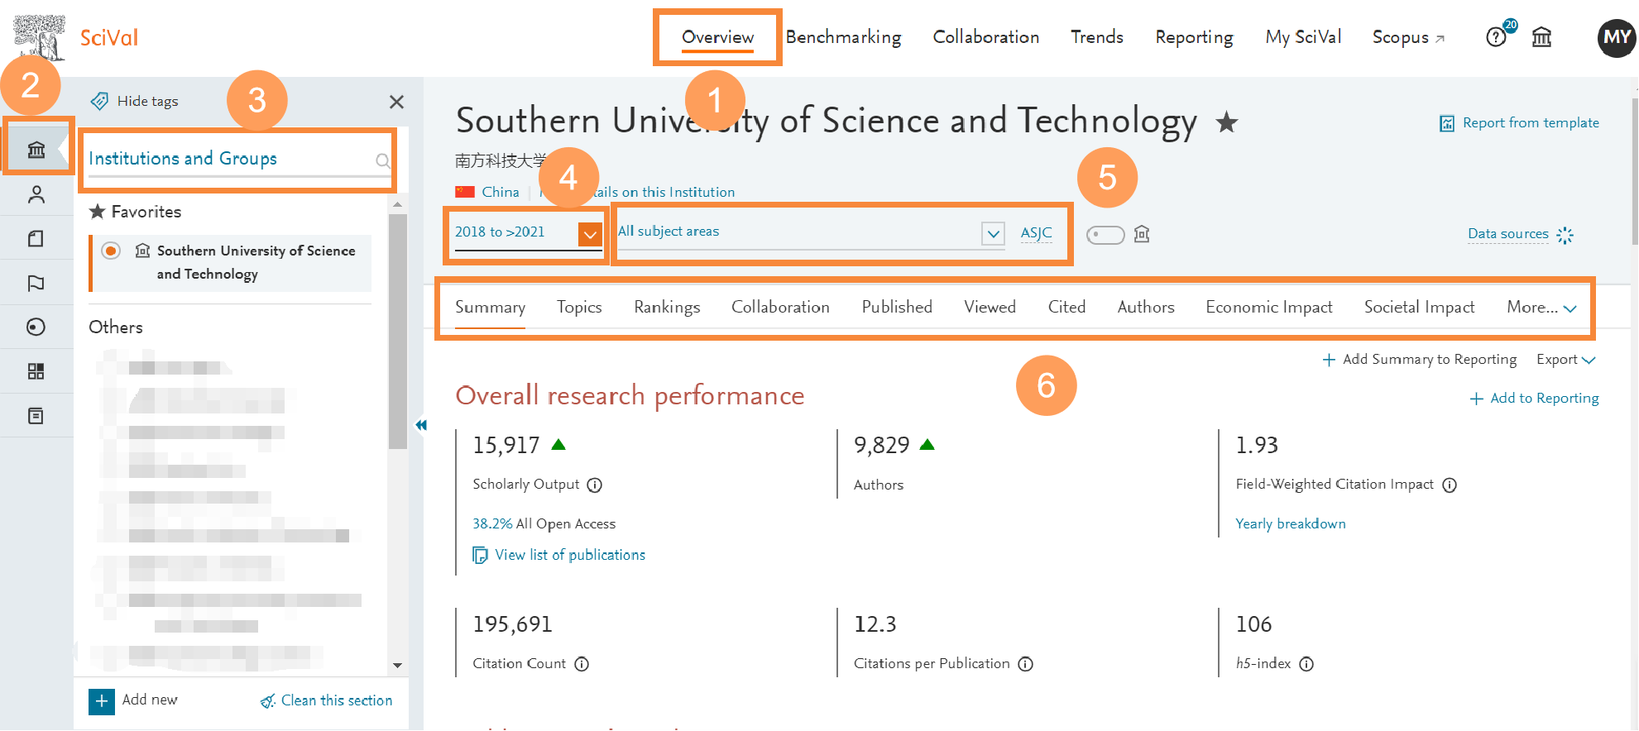
Task: Show info for h5-index
Action: click(1306, 664)
